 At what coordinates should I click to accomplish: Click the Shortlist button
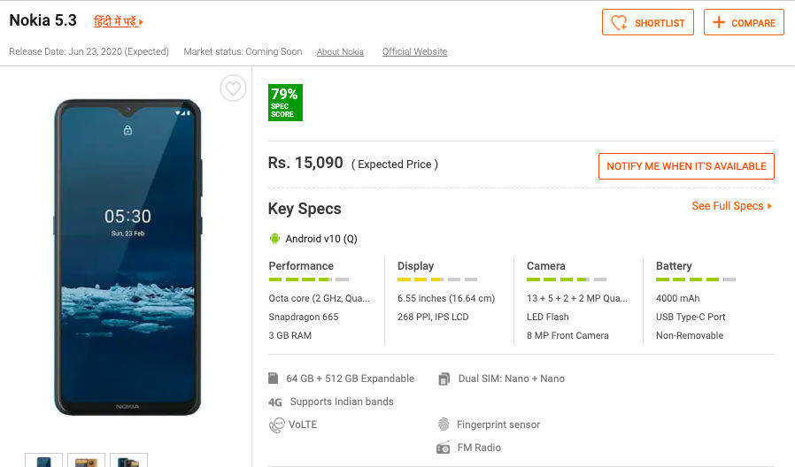(x=648, y=23)
